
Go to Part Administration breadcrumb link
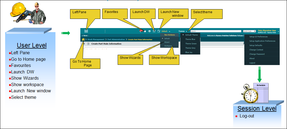(x=116, y=40)
